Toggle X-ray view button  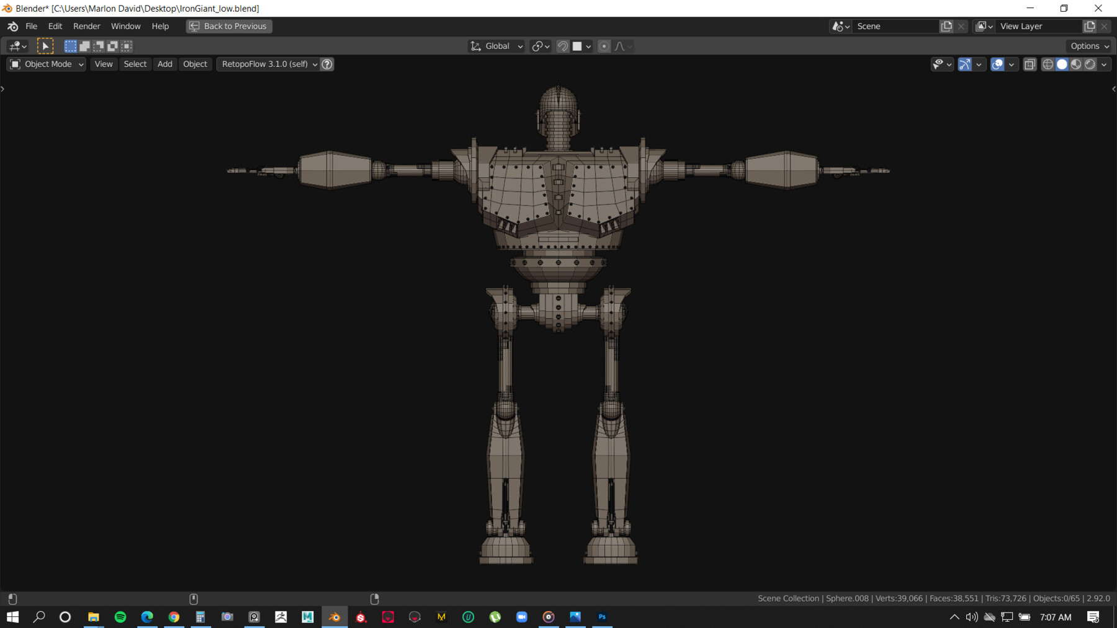point(1030,64)
